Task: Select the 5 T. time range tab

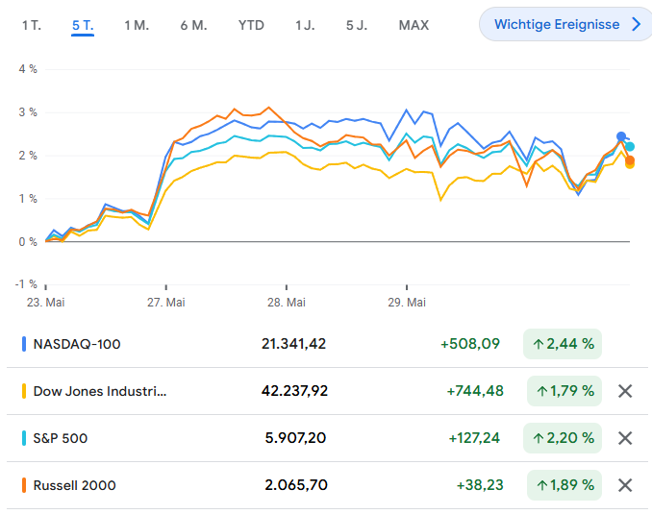Action: coord(83,25)
